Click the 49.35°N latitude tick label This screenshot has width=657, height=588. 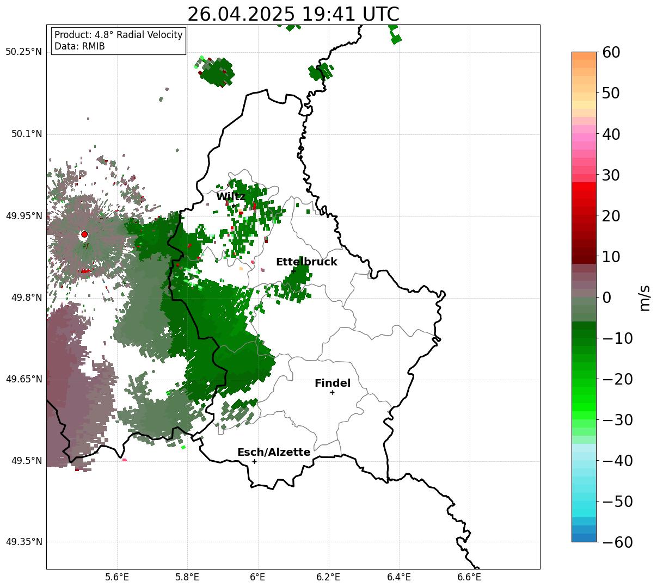tap(24, 542)
